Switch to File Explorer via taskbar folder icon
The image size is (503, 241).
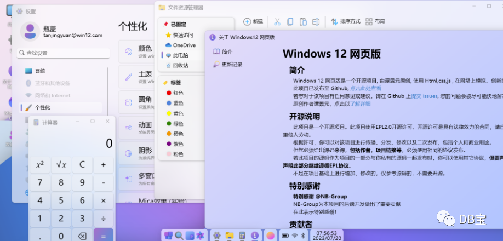230,236
